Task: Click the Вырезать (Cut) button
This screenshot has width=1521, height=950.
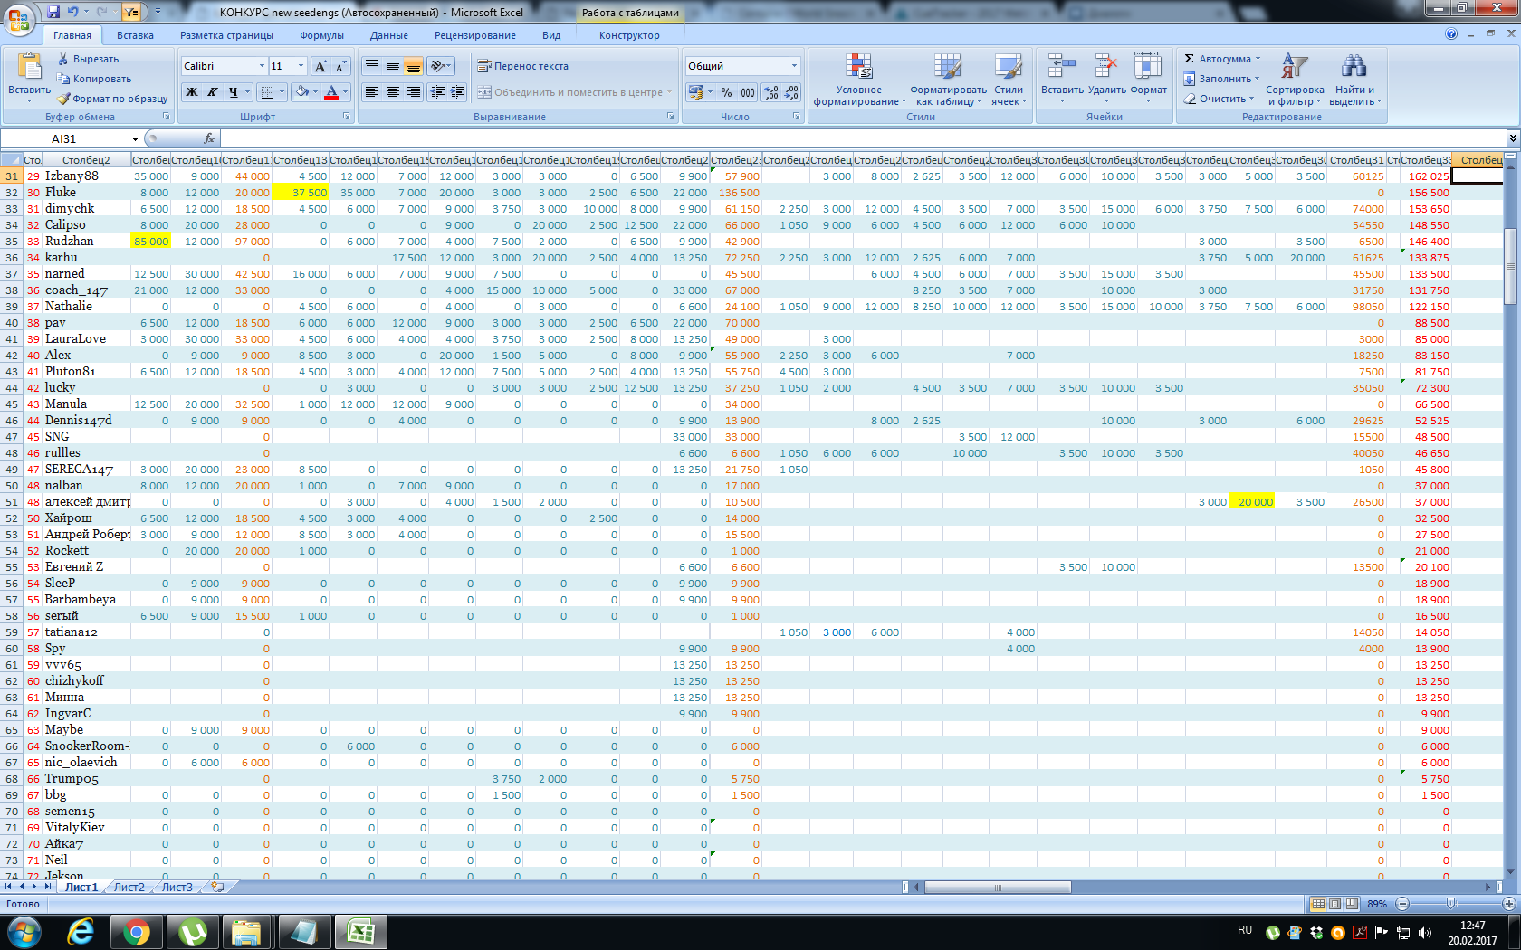Action: [88, 59]
